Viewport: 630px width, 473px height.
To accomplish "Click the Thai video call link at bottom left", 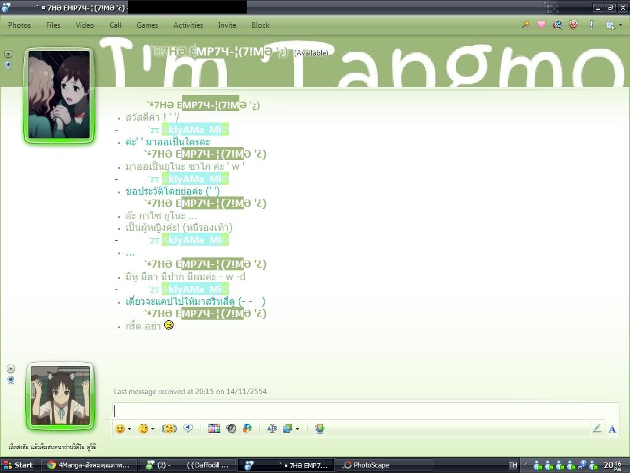I will pos(52,447).
